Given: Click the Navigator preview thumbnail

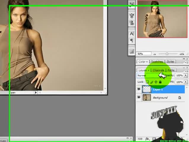Looking at the screenshot, I should [x=162, y=19].
